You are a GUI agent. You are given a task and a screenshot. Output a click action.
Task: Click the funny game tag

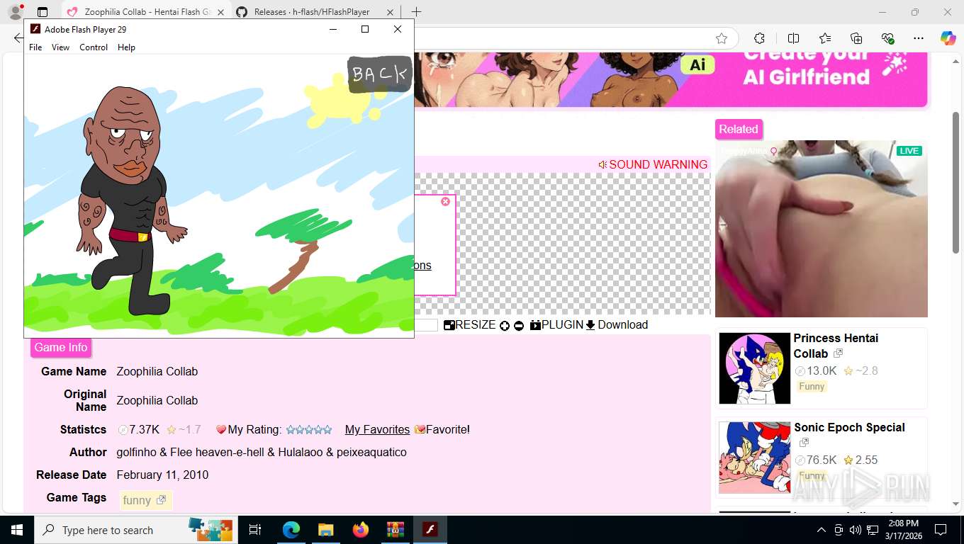pyautogui.click(x=145, y=500)
